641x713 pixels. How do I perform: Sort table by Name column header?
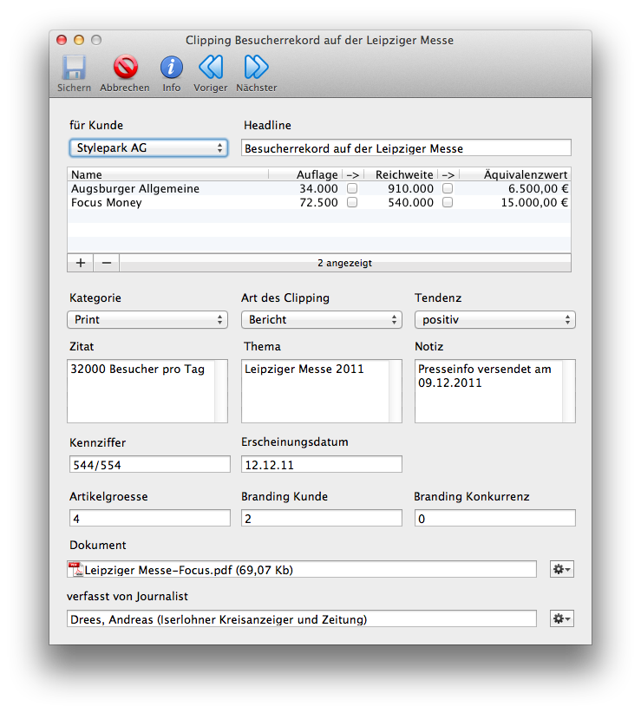coord(167,174)
